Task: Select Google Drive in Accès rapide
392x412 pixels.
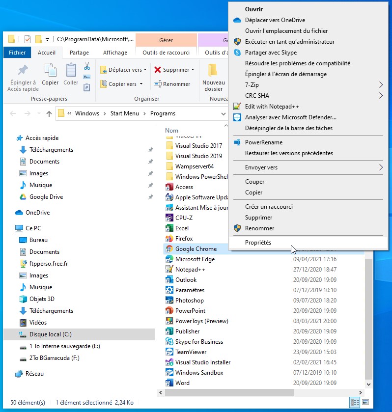Action: pyautogui.click(x=46, y=197)
